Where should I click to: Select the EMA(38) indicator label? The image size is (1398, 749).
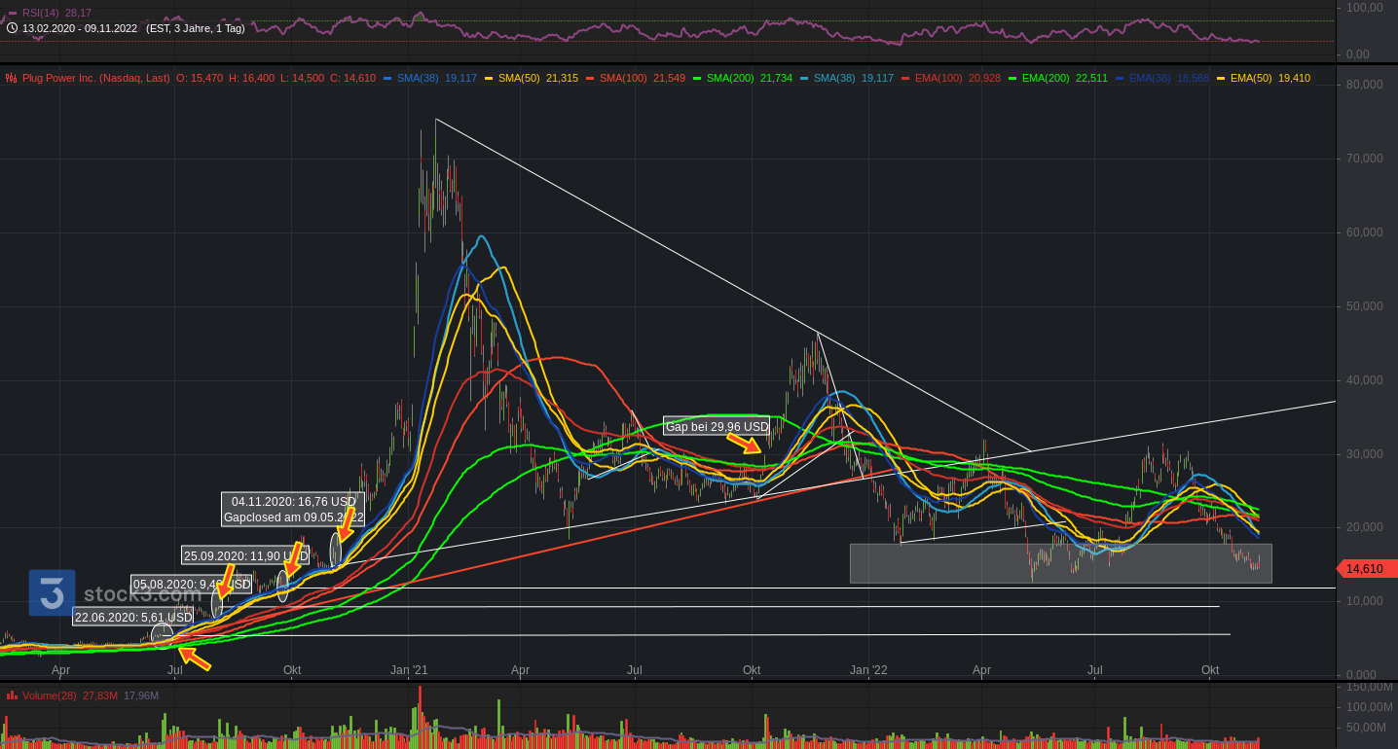1151,78
